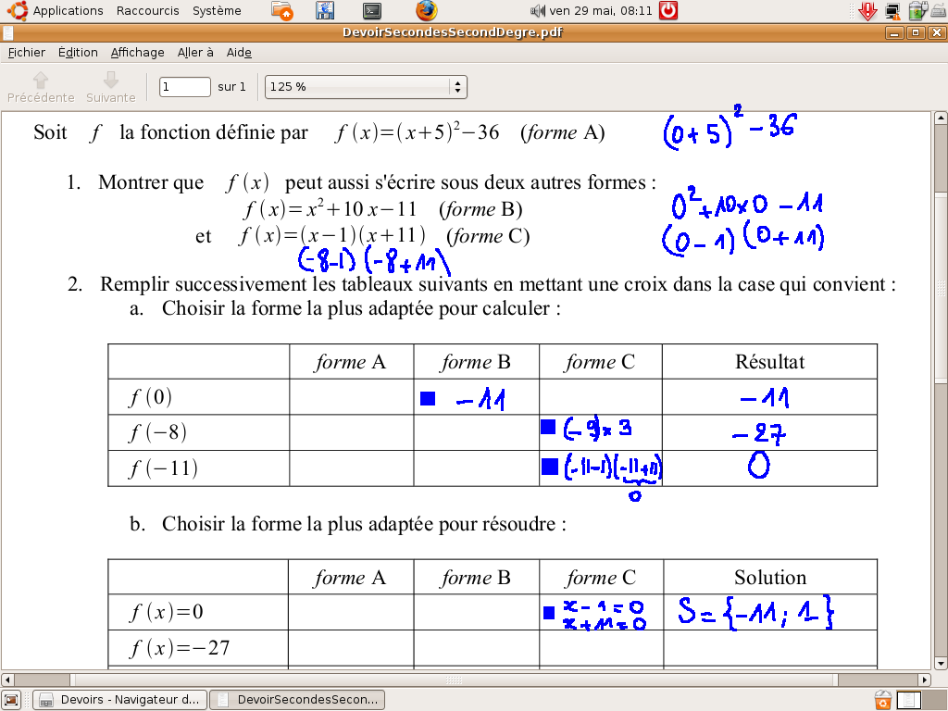Click the show desktop button

(x=11, y=700)
